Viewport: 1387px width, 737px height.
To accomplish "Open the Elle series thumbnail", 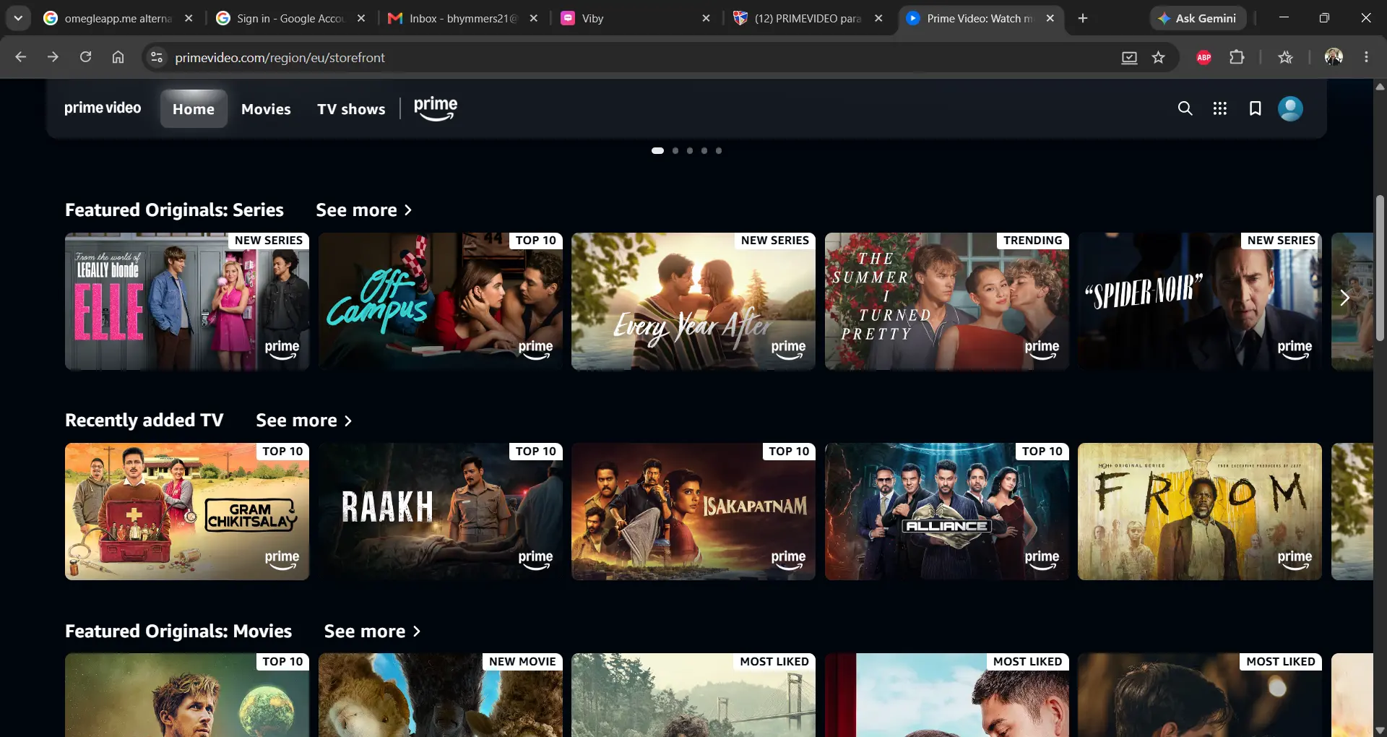I will tap(187, 301).
